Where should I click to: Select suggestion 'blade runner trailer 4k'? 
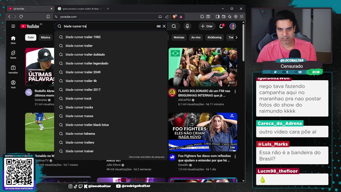[x=111, y=81]
